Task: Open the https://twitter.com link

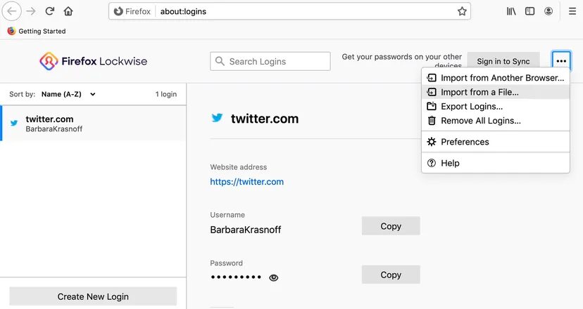Action: coord(246,182)
